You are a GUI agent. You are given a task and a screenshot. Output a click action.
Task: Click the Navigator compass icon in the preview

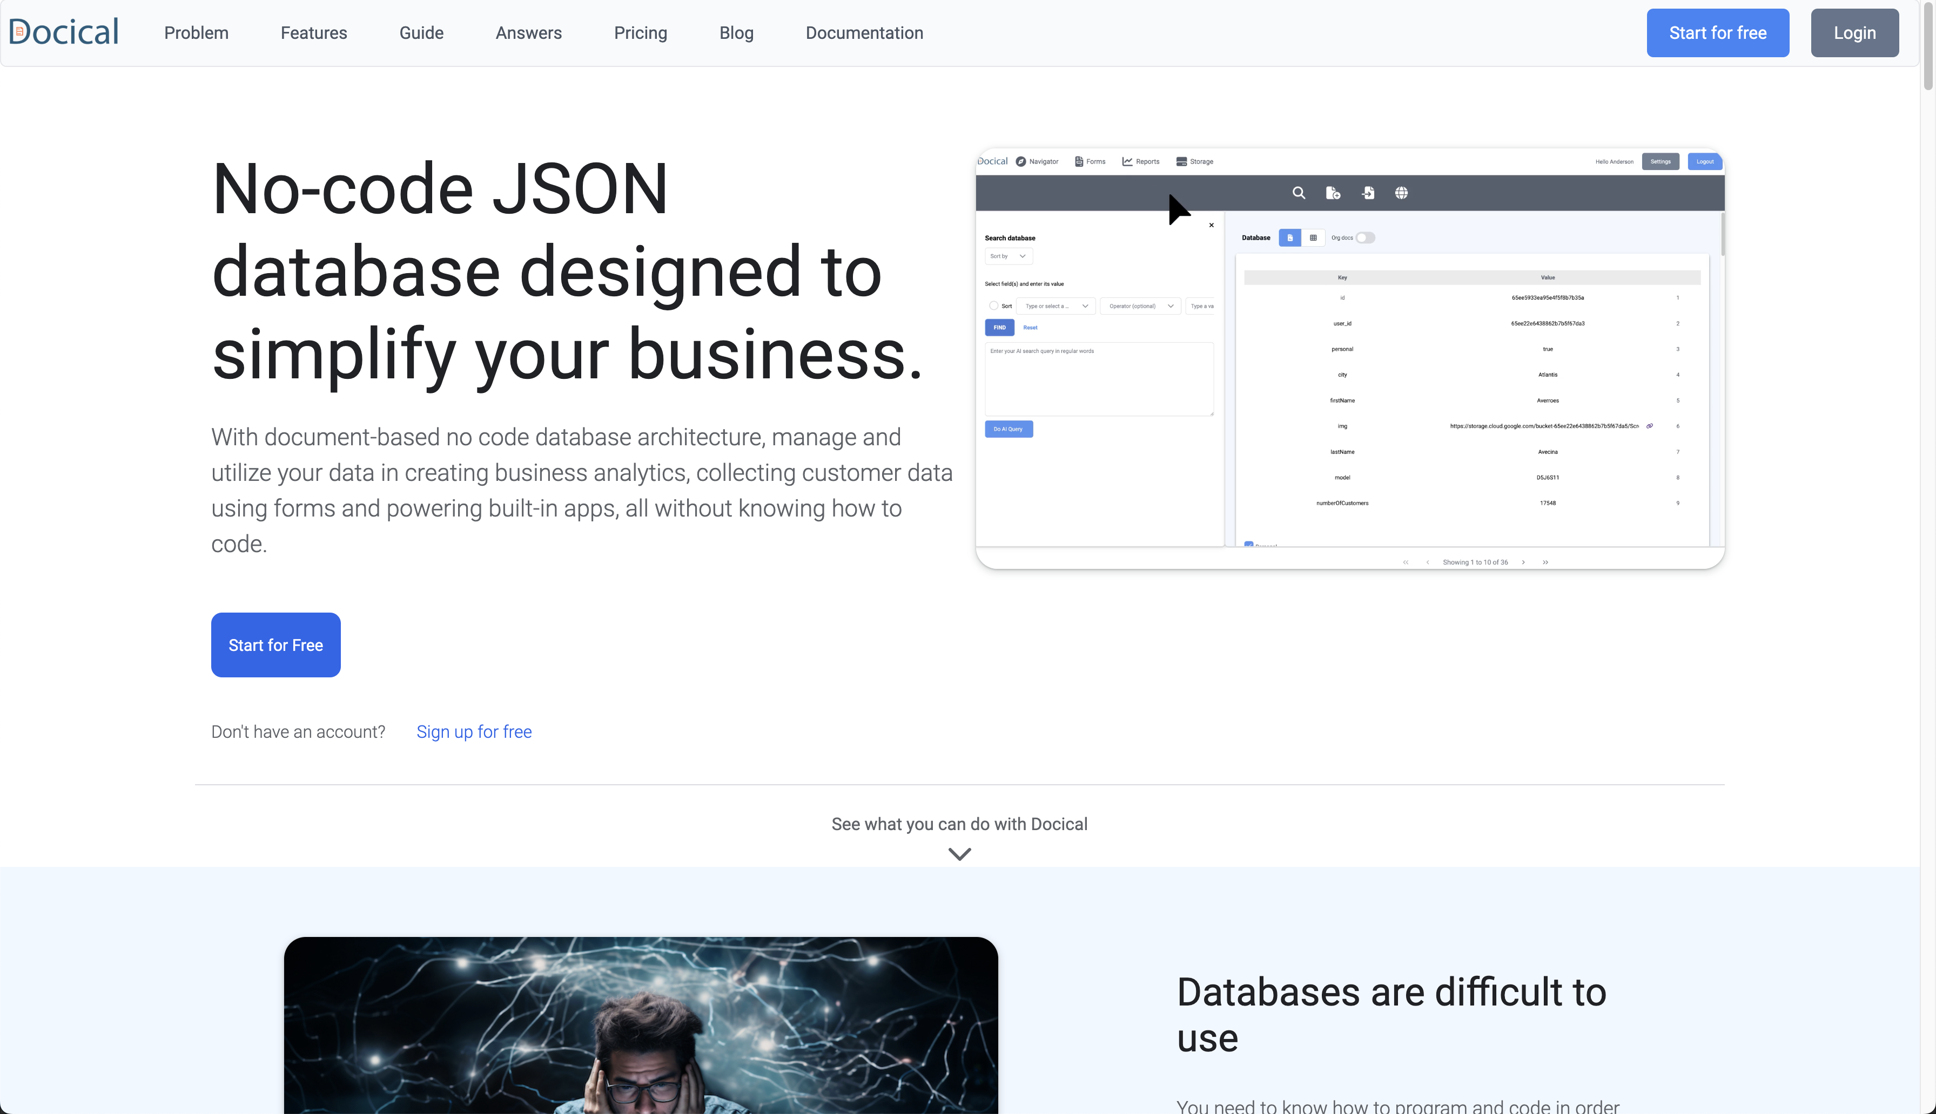tap(1020, 161)
